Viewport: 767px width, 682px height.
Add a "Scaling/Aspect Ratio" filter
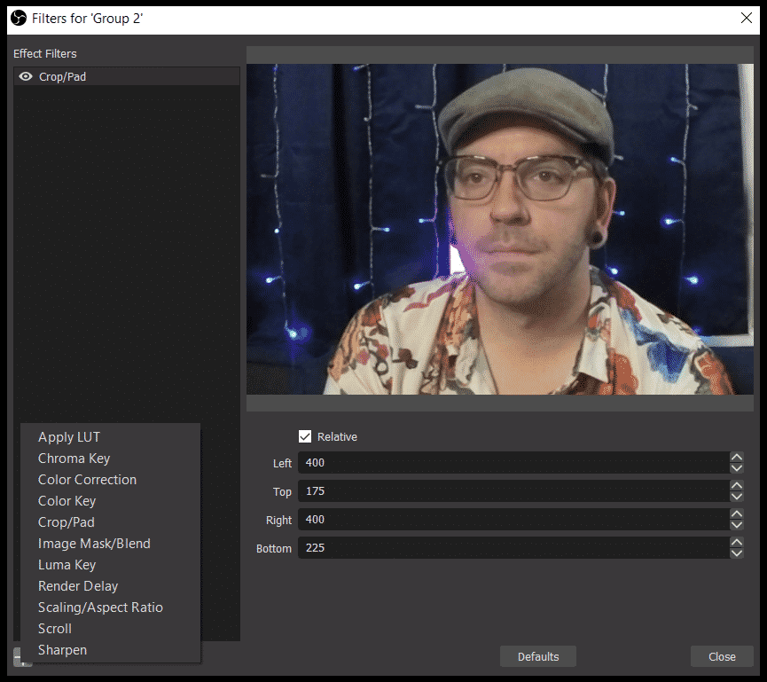pos(100,607)
